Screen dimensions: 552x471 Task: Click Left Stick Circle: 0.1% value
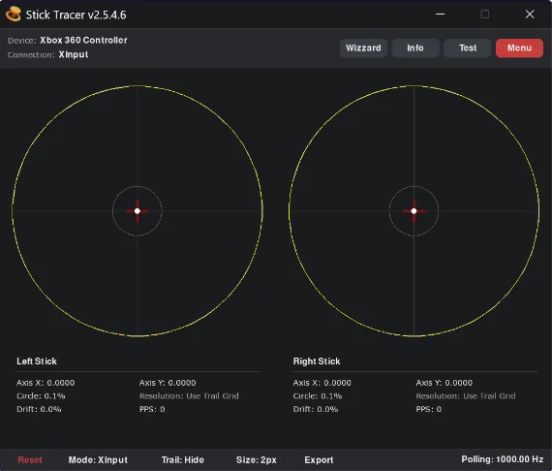pos(41,396)
